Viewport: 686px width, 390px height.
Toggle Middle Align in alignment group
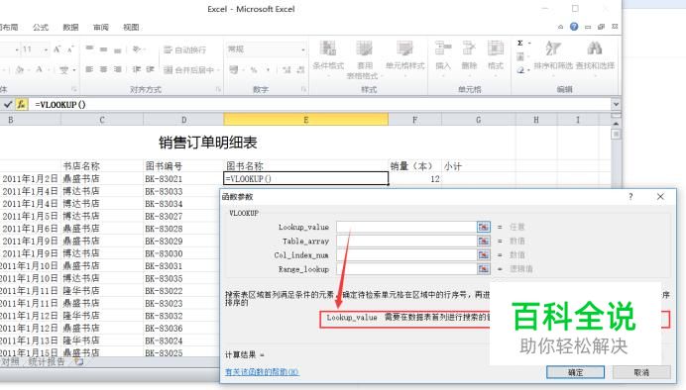tap(103, 49)
